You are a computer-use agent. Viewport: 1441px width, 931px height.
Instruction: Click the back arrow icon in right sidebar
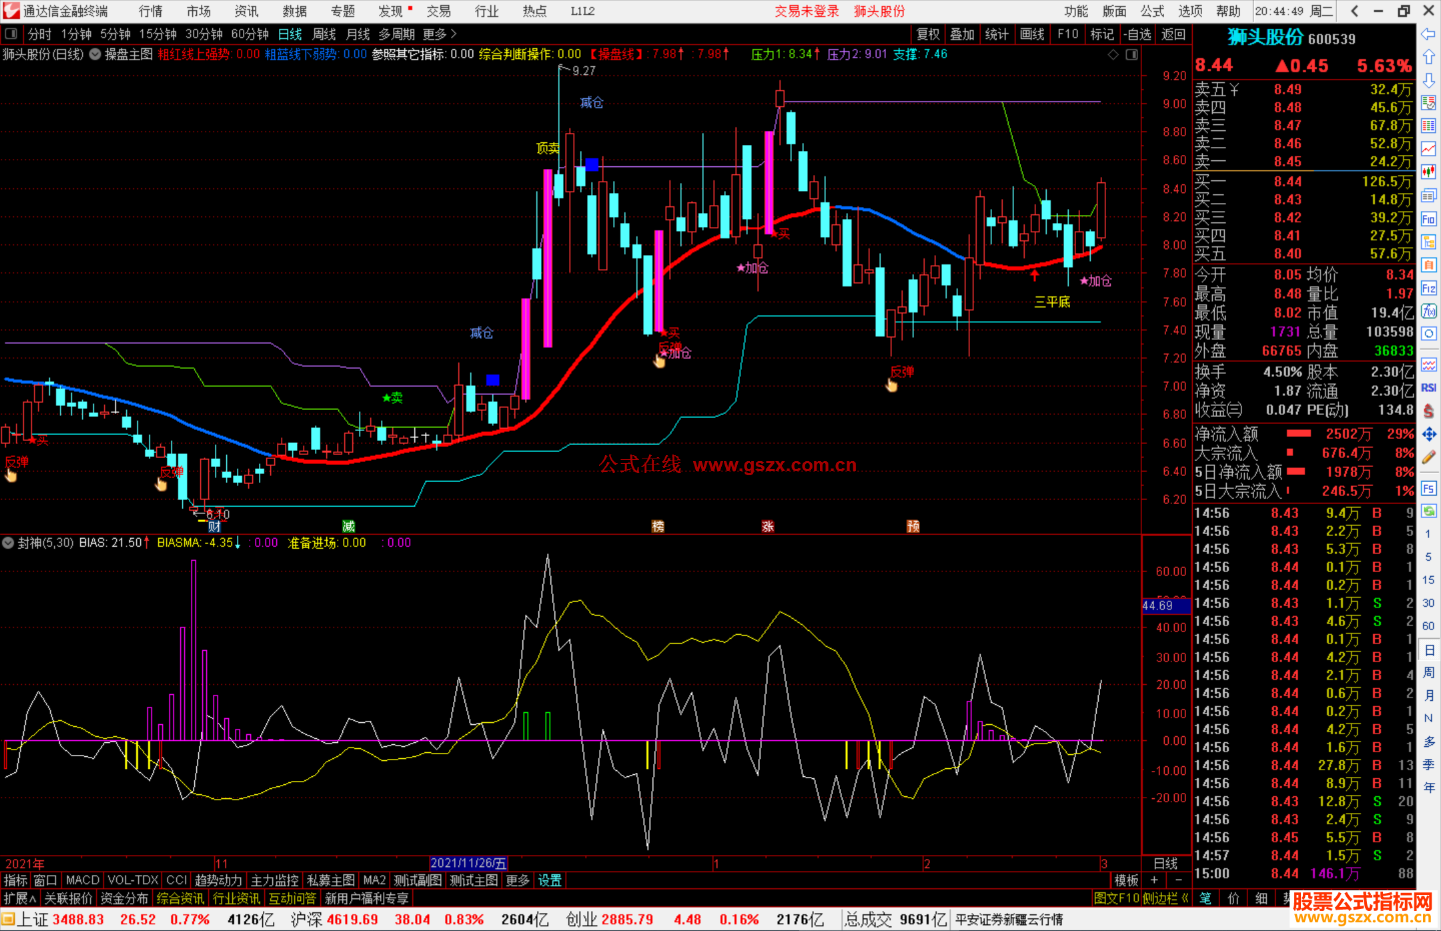point(1428,33)
